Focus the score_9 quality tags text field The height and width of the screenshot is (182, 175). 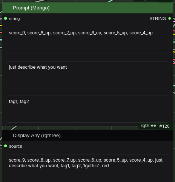coord(87,40)
